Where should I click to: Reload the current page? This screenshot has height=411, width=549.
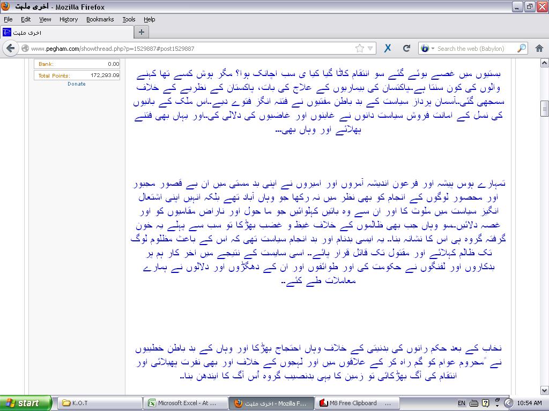coord(406,48)
